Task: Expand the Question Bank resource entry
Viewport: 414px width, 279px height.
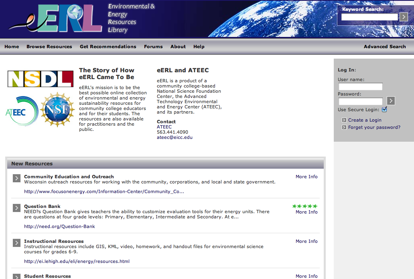Action: (16, 208)
